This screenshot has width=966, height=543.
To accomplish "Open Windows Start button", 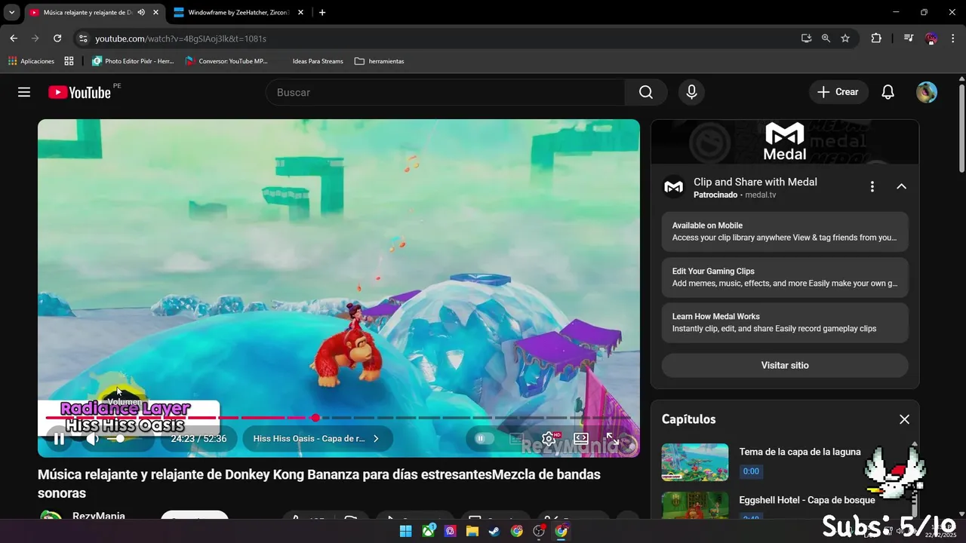I will click(x=405, y=531).
